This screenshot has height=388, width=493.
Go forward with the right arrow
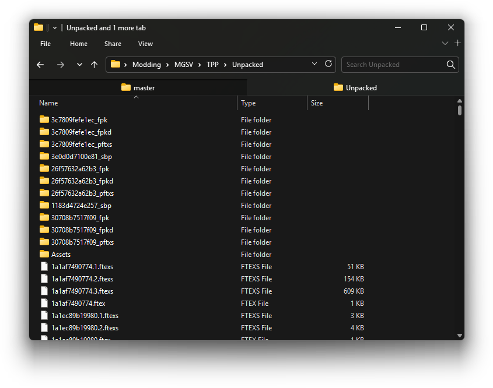click(60, 65)
